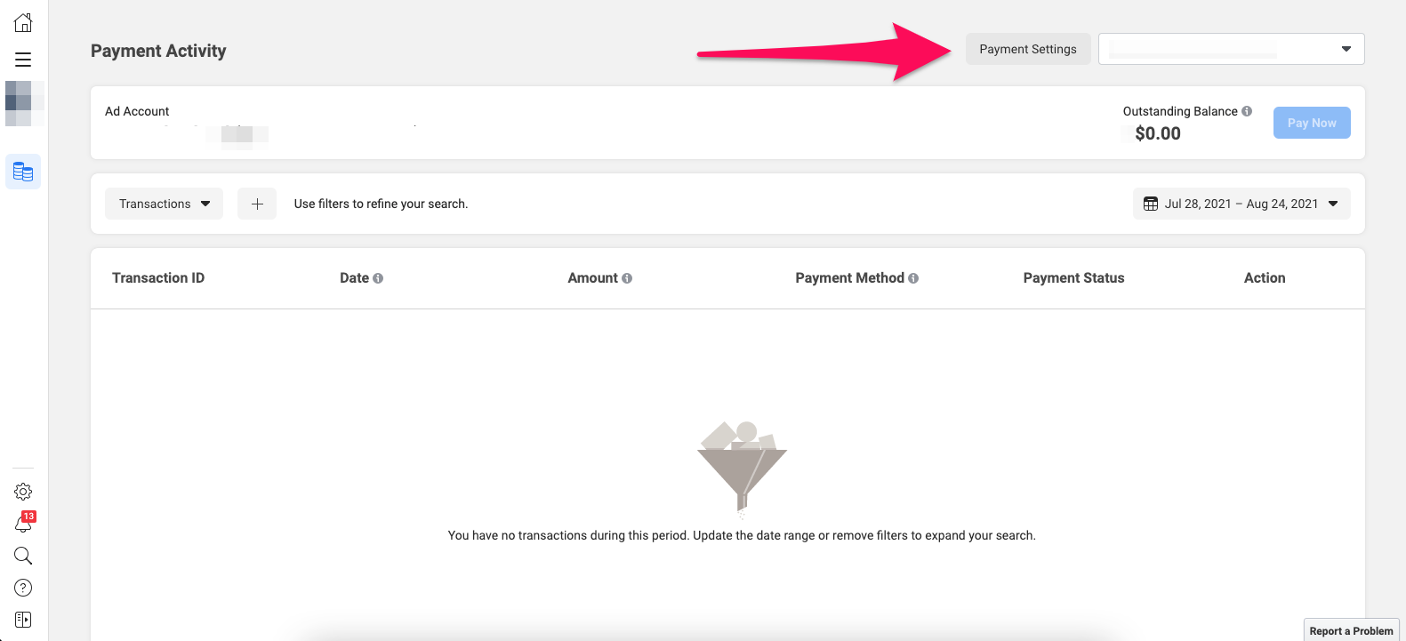Add a filter with the plus button
Image resolution: width=1406 pixels, height=641 pixels.
(257, 204)
